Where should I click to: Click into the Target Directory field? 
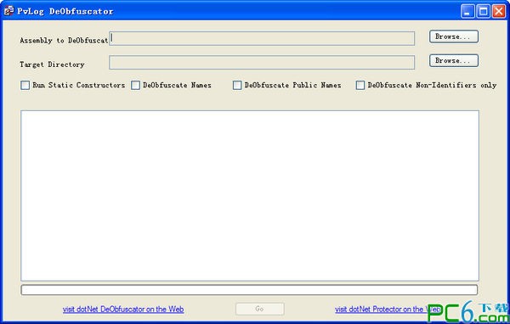pos(262,62)
